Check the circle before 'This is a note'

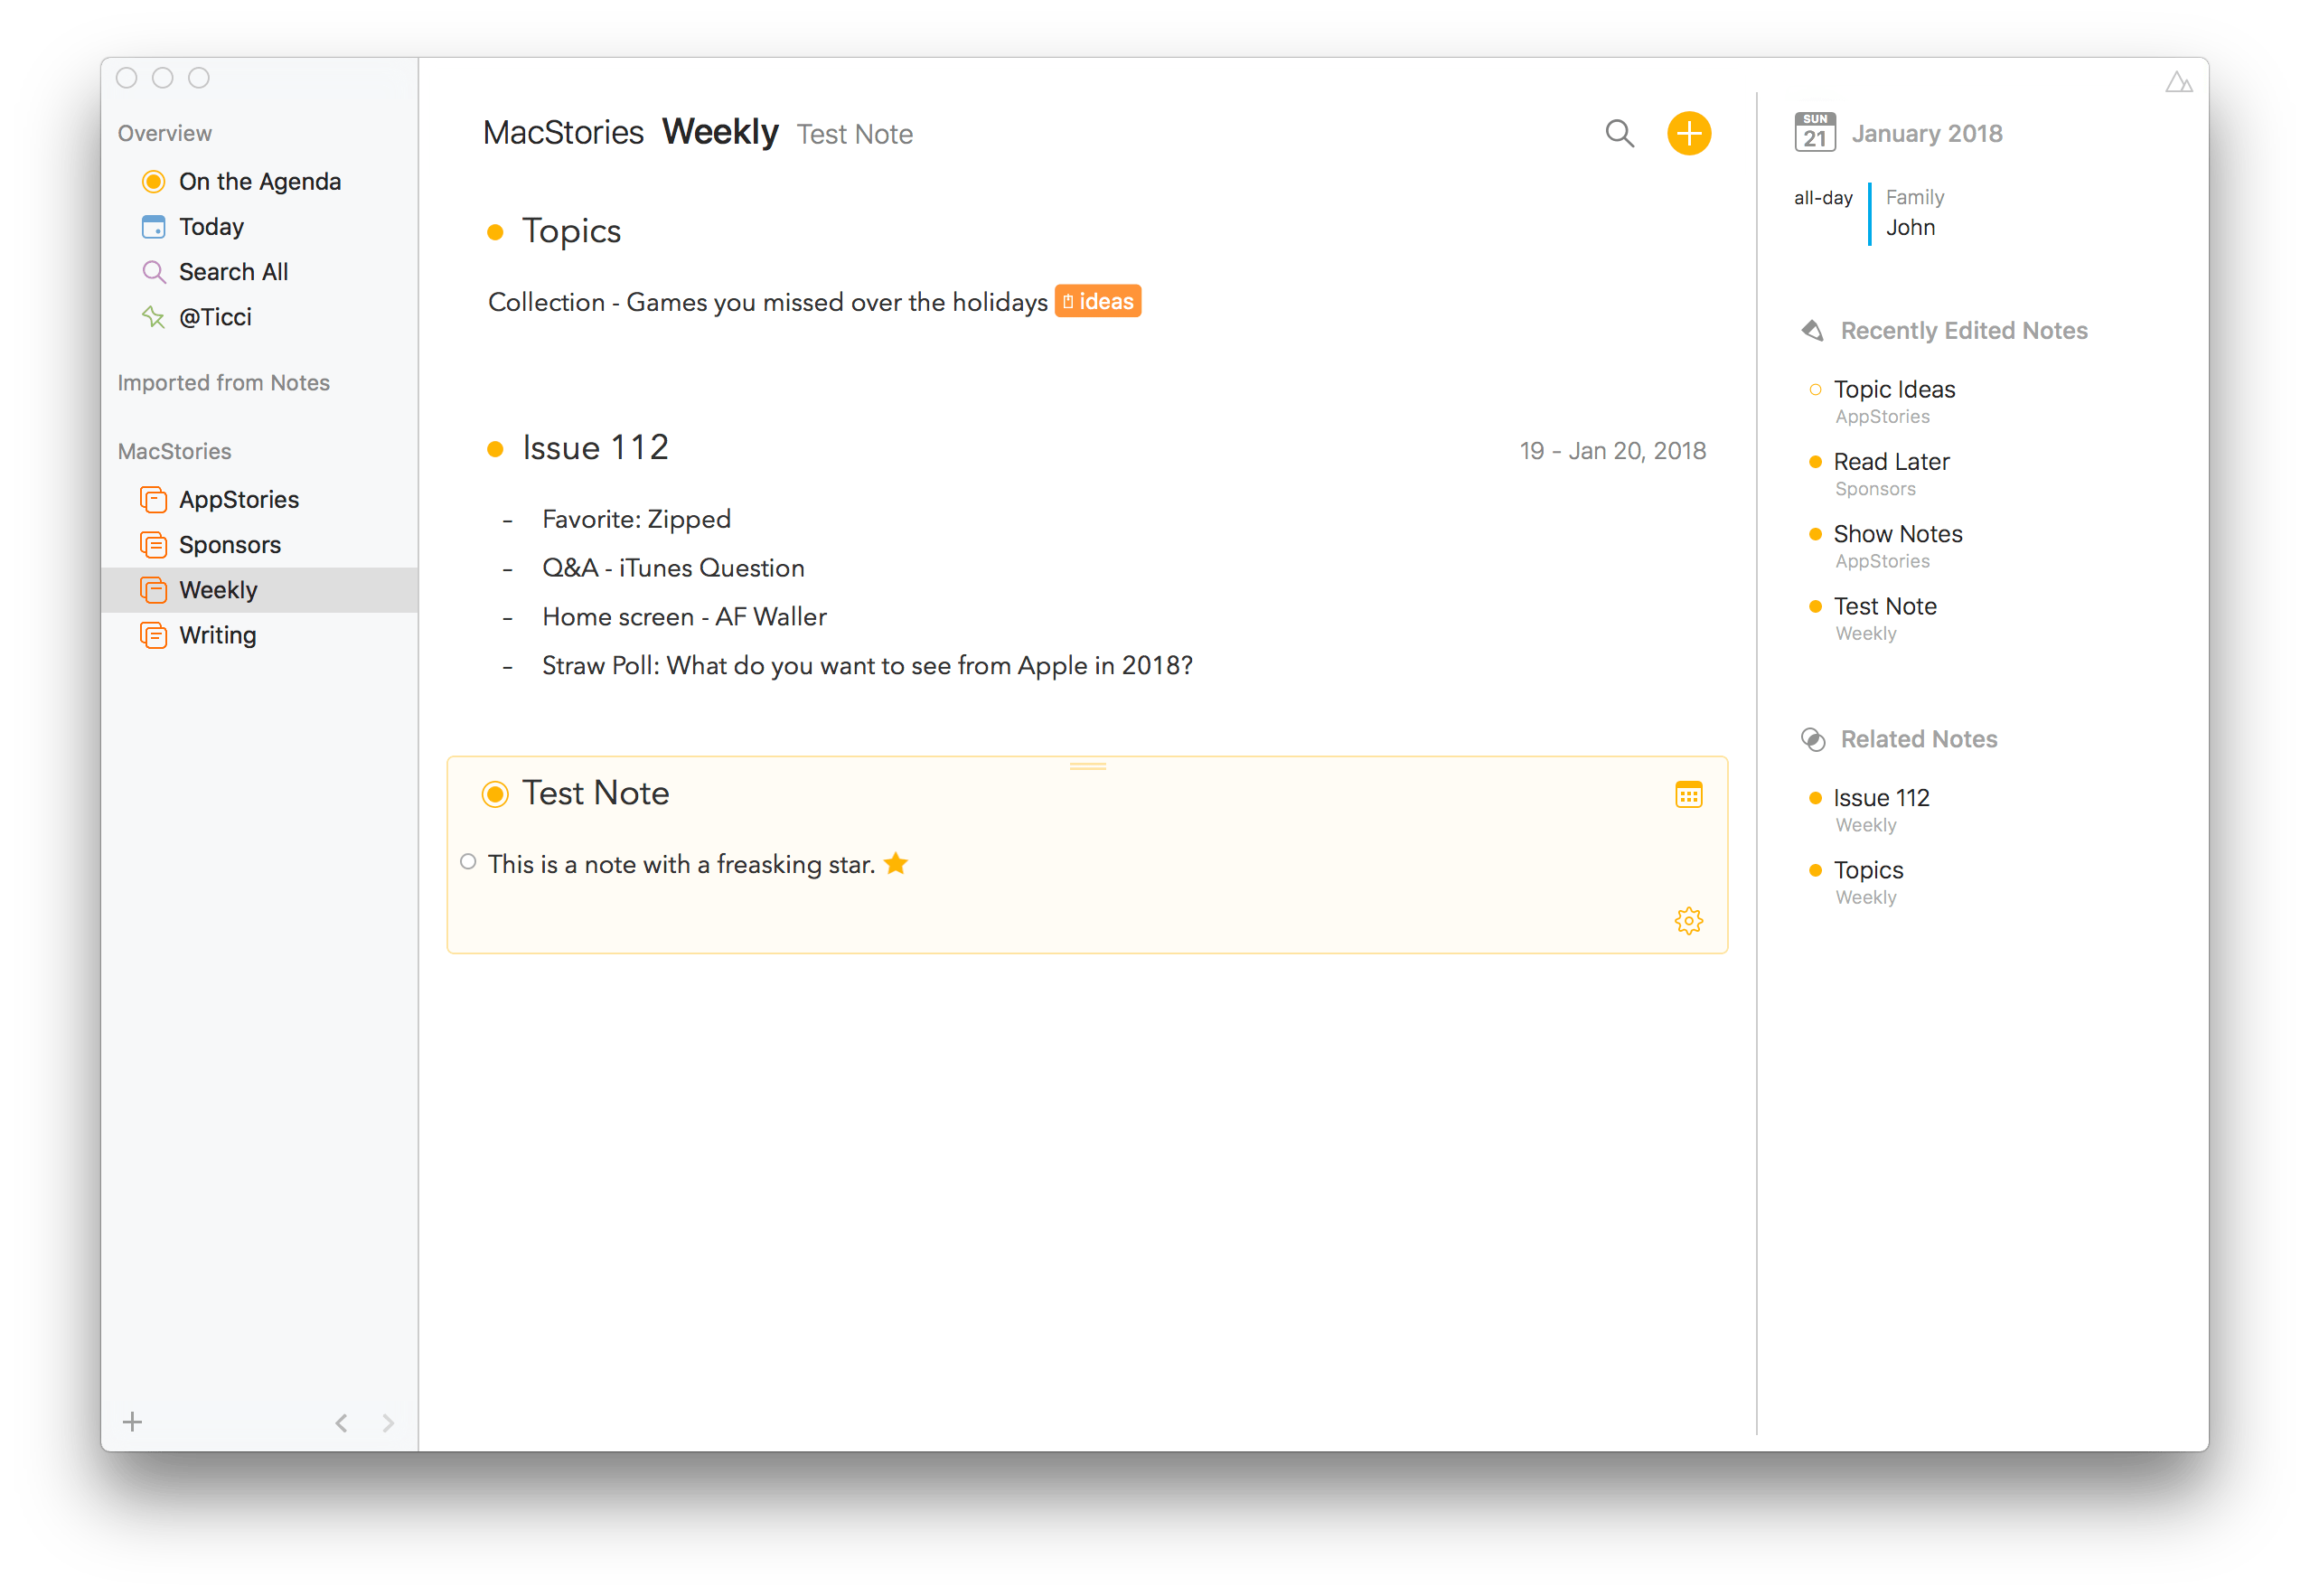(467, 862)
